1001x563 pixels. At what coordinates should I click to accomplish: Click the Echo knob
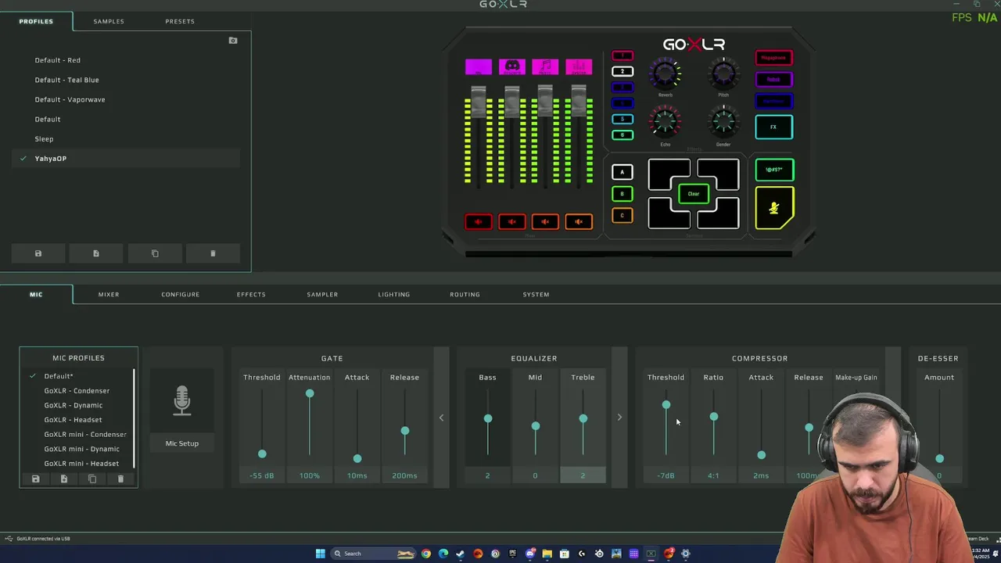(x=665, y=123)
